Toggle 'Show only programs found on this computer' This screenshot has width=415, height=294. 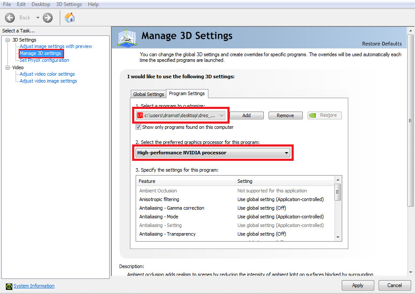(x=138, y=127)
